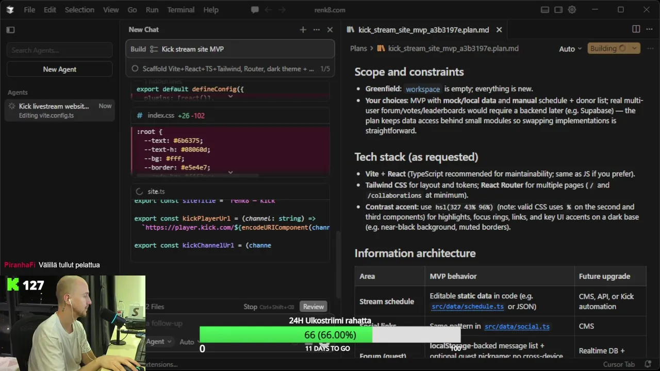
Task: Go forward with the right arrow icon
Action: [x=283, y=10]
